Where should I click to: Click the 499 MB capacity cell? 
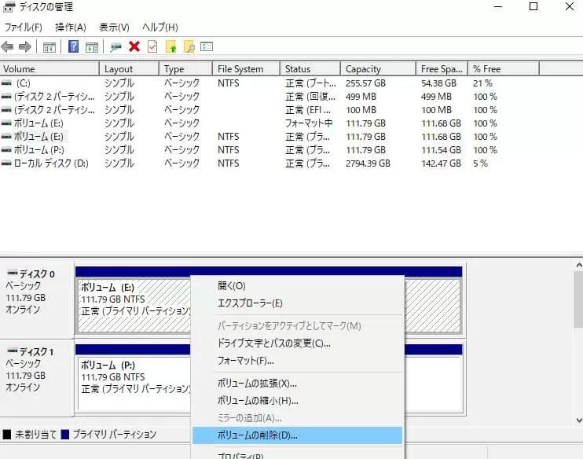click(361, 97)
